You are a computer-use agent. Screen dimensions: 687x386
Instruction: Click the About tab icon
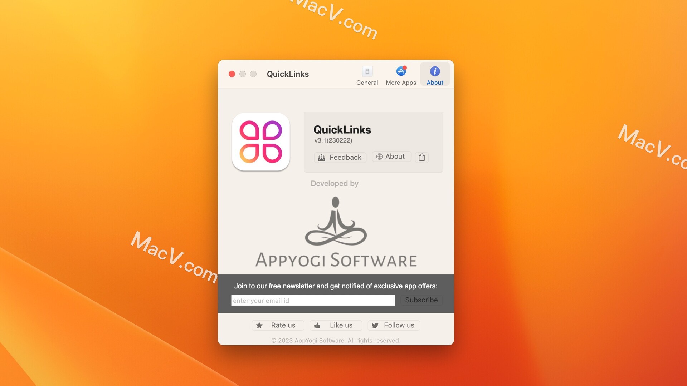pos(435,71)
